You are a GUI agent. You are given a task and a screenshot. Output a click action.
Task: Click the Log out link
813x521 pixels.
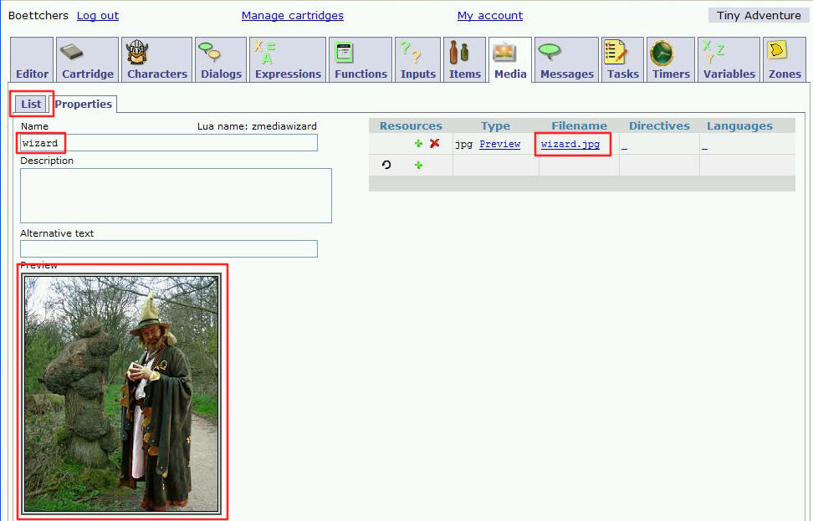click(98, 16)
